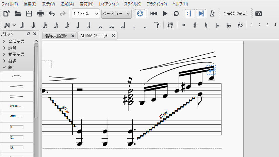Screen dimensions: 279x157
Task: Take a screenshot with the camera icon
Action: tap(259, 14)
